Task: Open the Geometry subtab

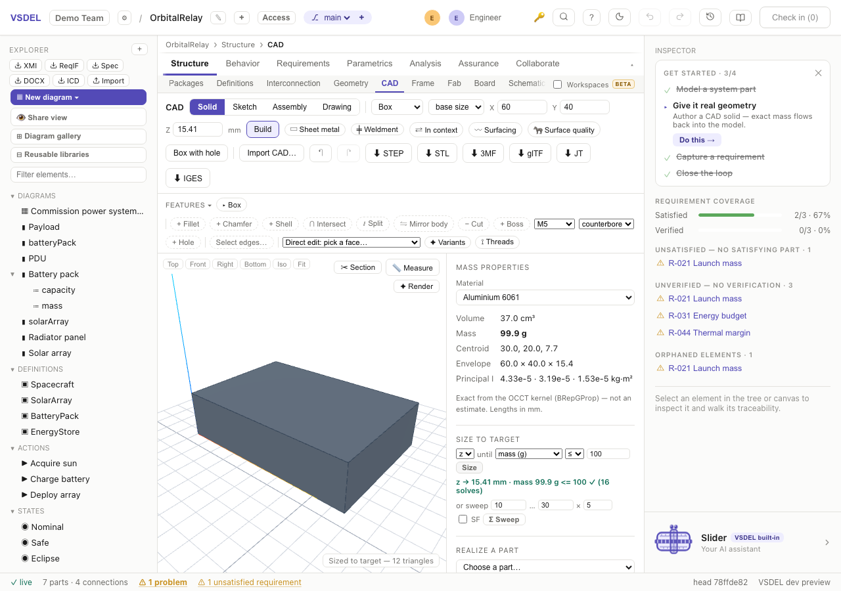Action: (351, 83)
